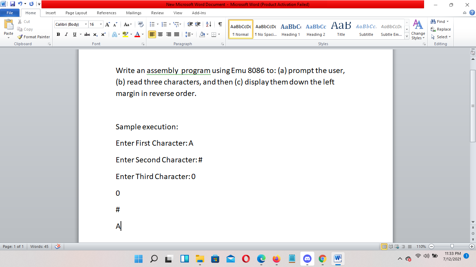The width and height of the screenshot is (476, 267).
Task: Click the Center alignment icon
Action: coord(160,34)
